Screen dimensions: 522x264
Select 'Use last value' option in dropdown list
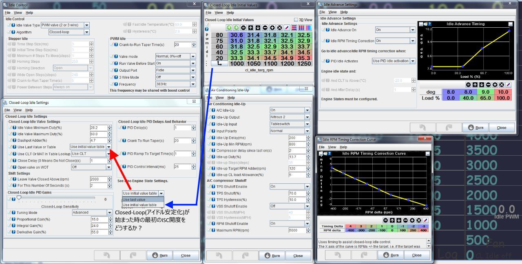(x=143, y=200)
